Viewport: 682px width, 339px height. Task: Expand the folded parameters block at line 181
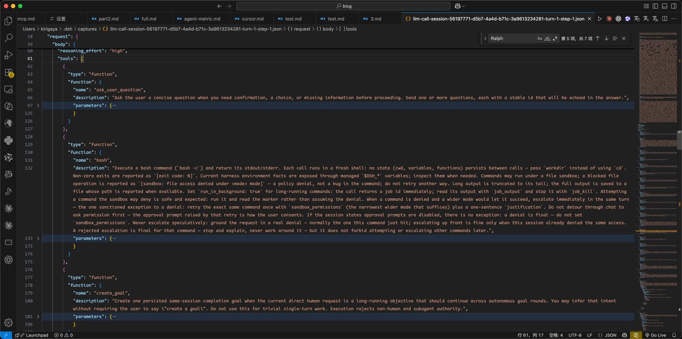[x=38, y=317]
